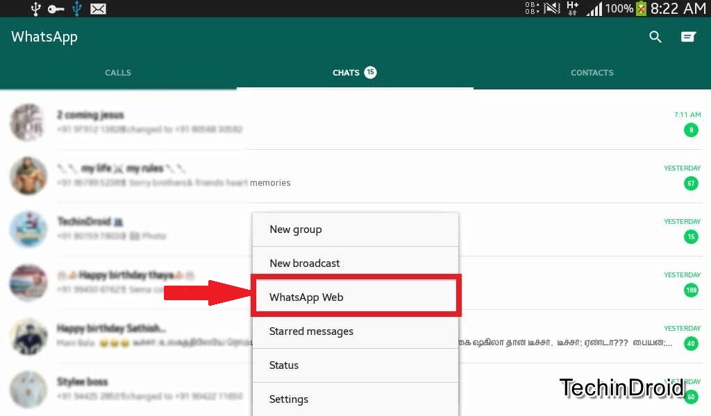Switch to the CONTACTS tab

pos(592,72)
